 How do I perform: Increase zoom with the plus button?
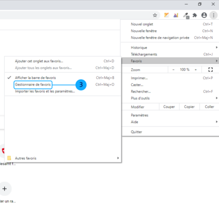click(x=196, y=69)
